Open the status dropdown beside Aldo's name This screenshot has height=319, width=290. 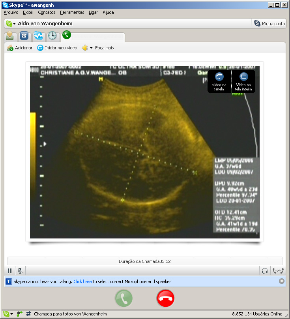11,24
